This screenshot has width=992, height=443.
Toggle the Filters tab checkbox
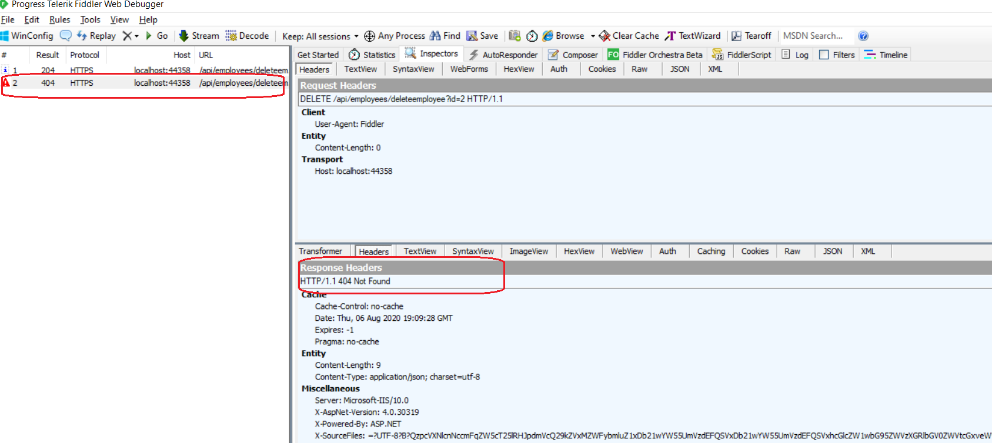[x=824, y=55]
